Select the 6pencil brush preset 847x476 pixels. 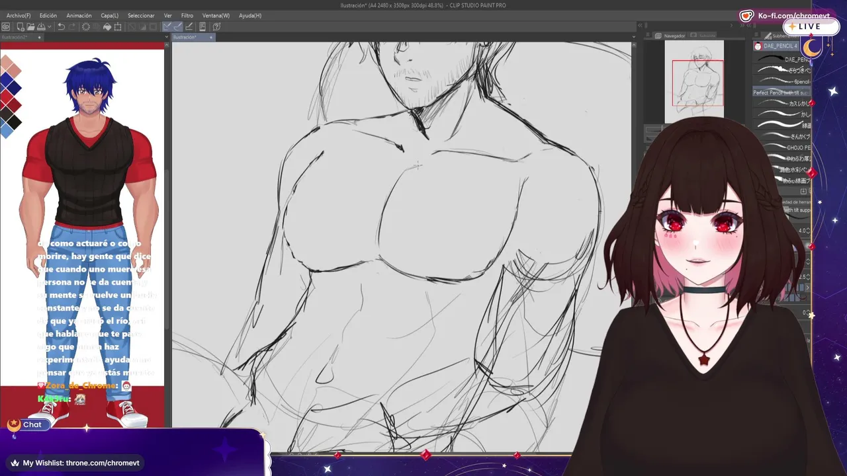coord(782,81)
